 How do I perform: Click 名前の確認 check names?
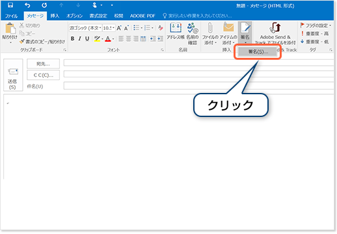pos(193,34)
